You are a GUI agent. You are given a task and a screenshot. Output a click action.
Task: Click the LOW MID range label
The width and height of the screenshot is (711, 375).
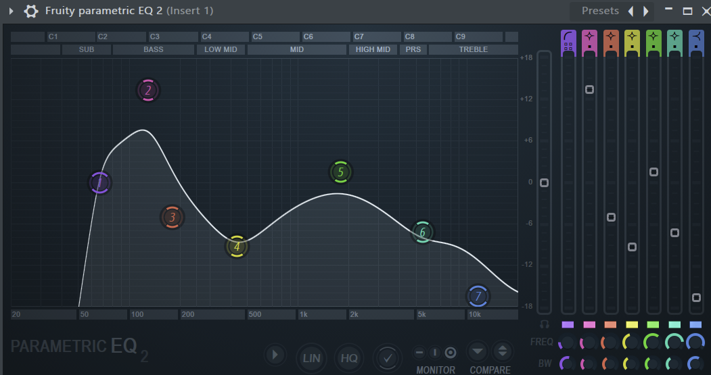tap(221, 49)
